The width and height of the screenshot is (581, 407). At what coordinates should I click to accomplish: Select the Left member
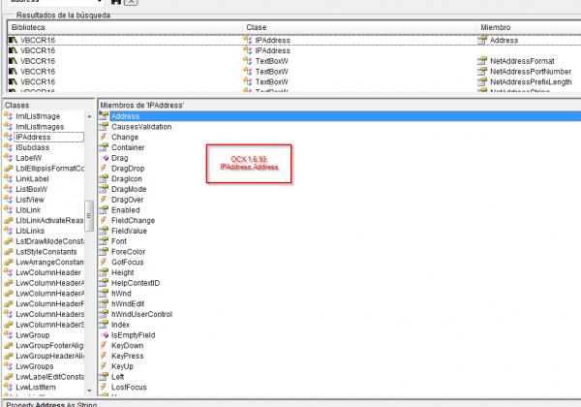click(x=117, y=377)
